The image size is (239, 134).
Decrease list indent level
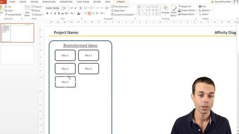tap(98, 8)
